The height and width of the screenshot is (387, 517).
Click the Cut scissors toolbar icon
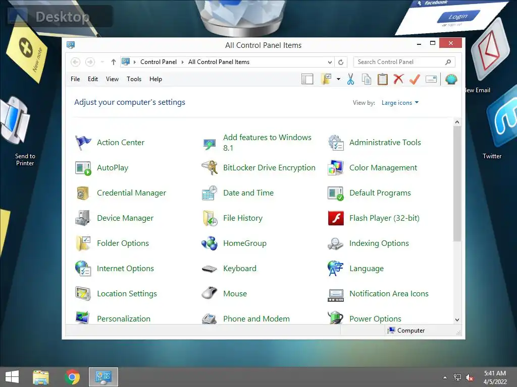point(350,79)
